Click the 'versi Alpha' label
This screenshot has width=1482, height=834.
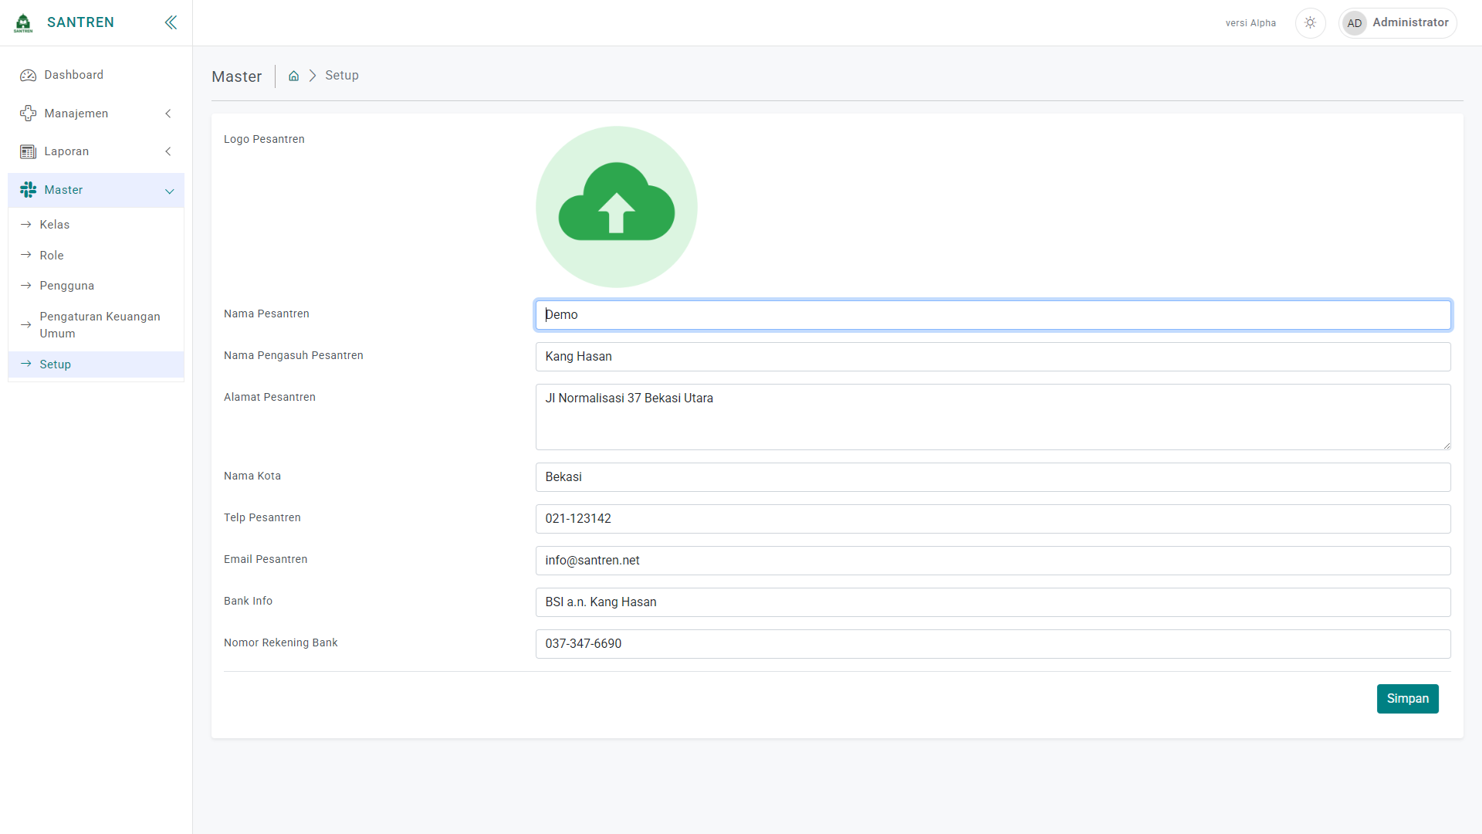(1250, 23)
